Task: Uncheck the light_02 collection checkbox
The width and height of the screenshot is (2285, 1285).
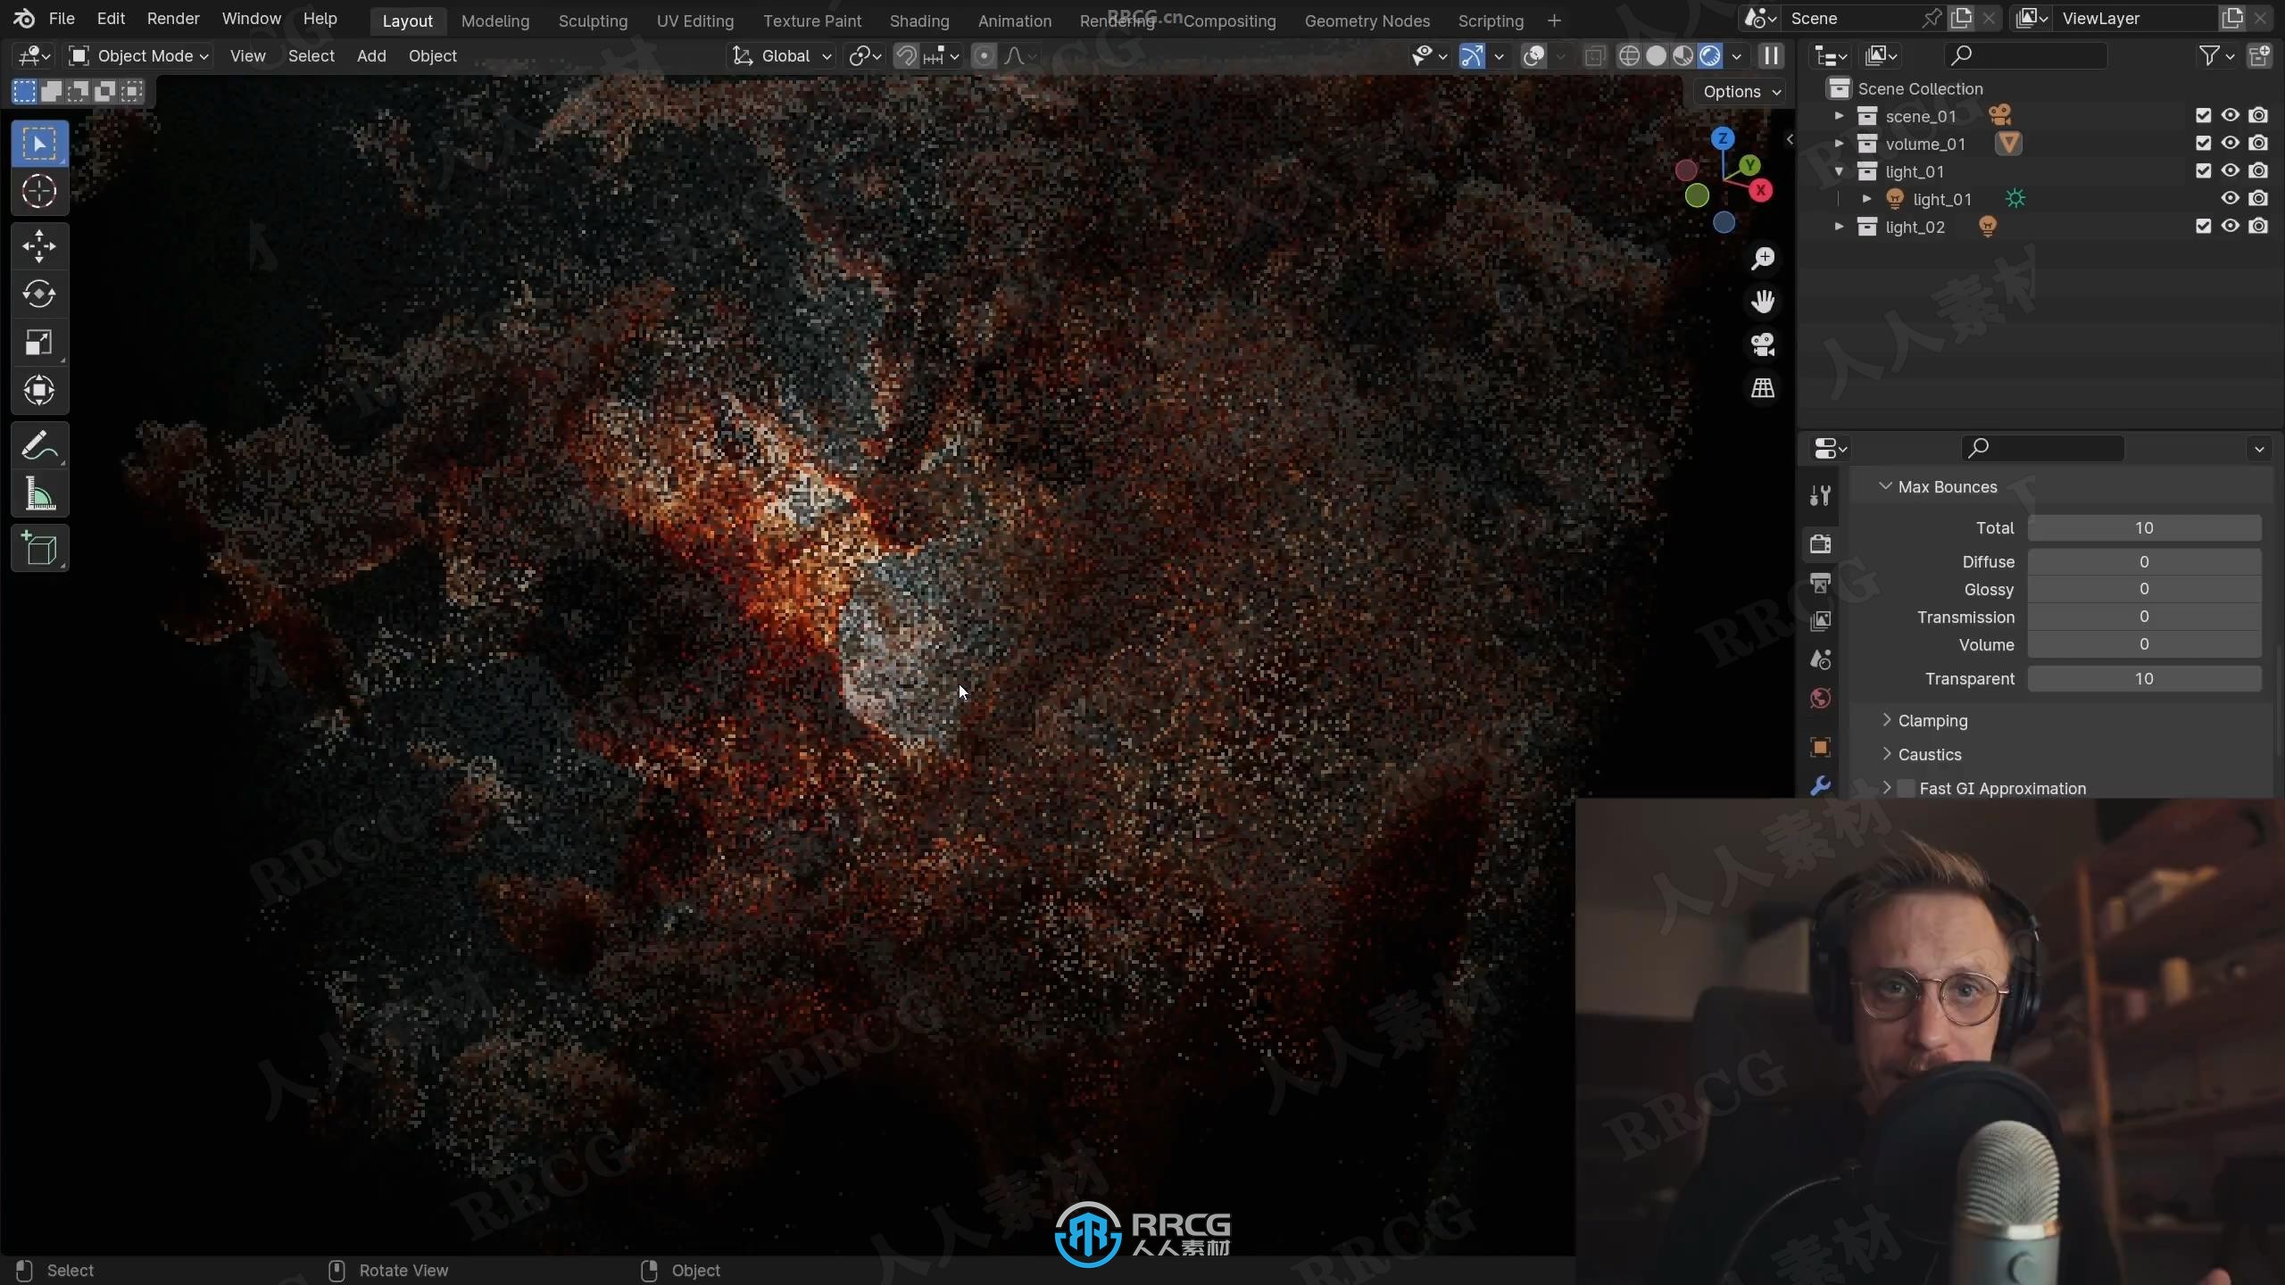Action: tap(2203, 227)
